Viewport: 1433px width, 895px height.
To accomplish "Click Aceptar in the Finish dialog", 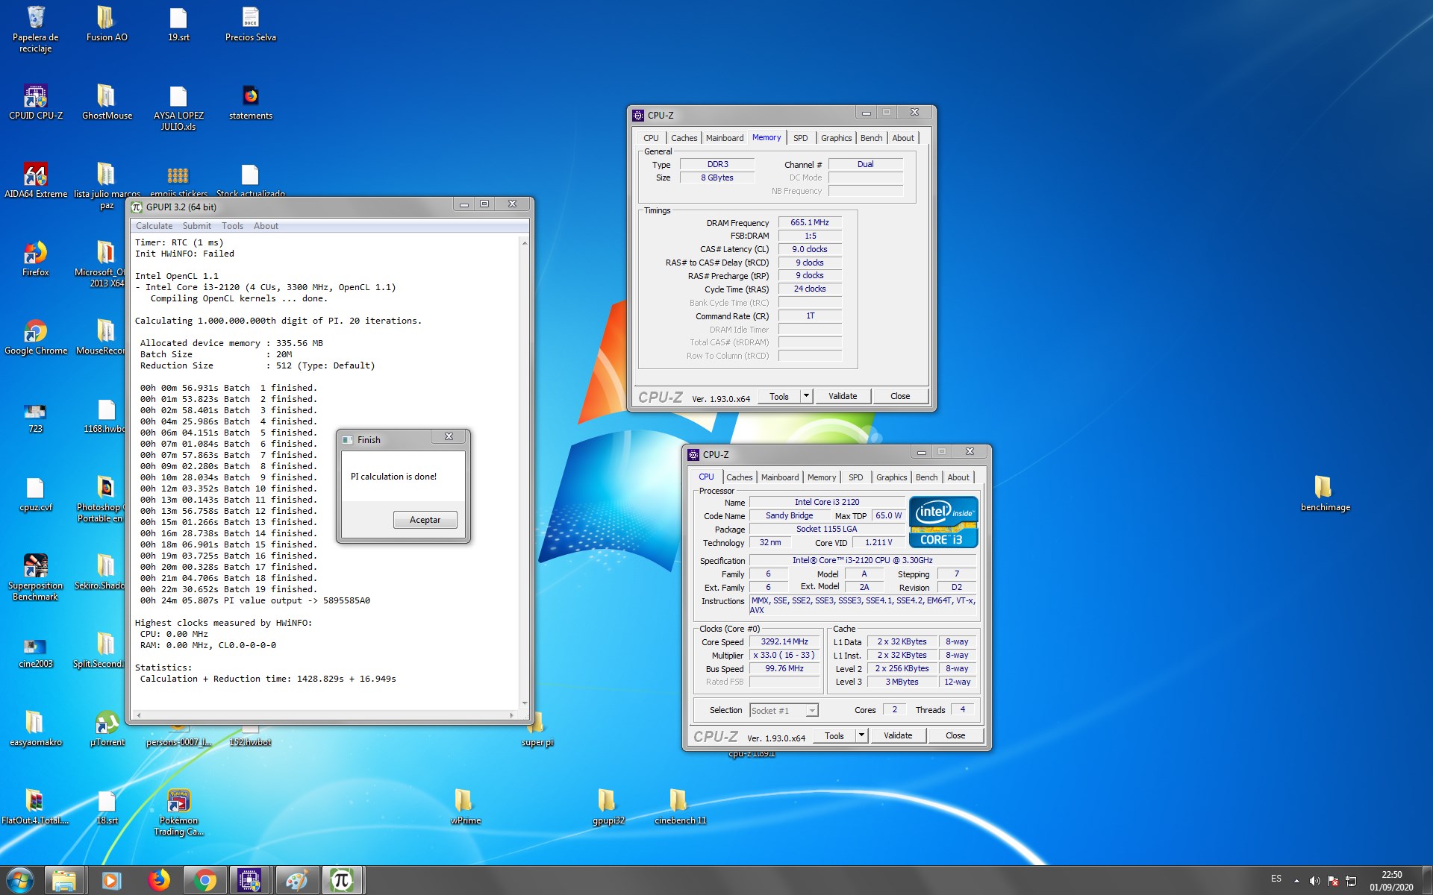I will 425,520.
